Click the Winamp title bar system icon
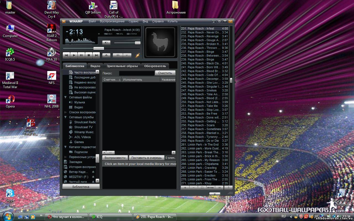The height and width of the screenshot is (221, 354). (64, 21)
